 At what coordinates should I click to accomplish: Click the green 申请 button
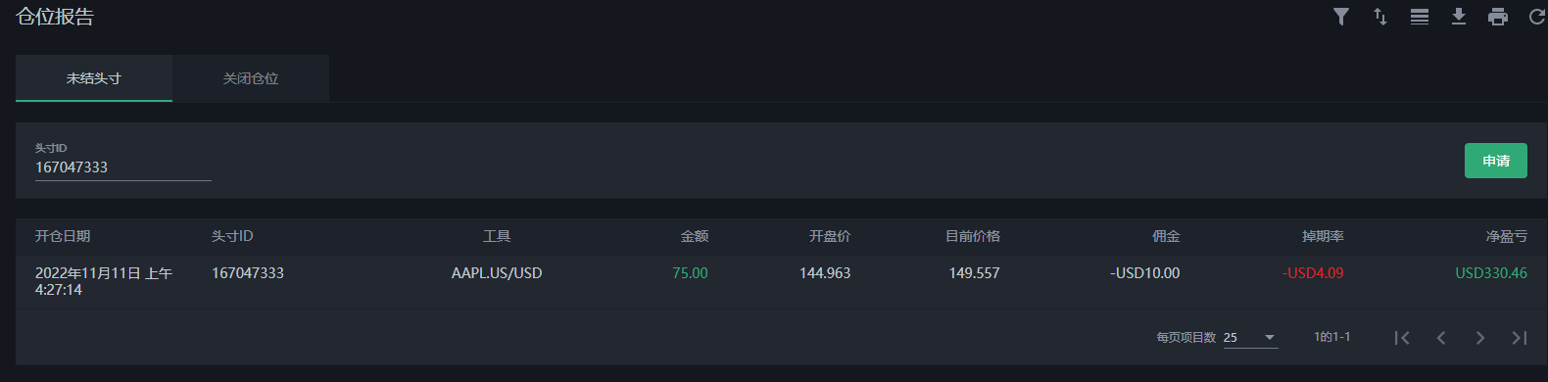pos(1496,161)
